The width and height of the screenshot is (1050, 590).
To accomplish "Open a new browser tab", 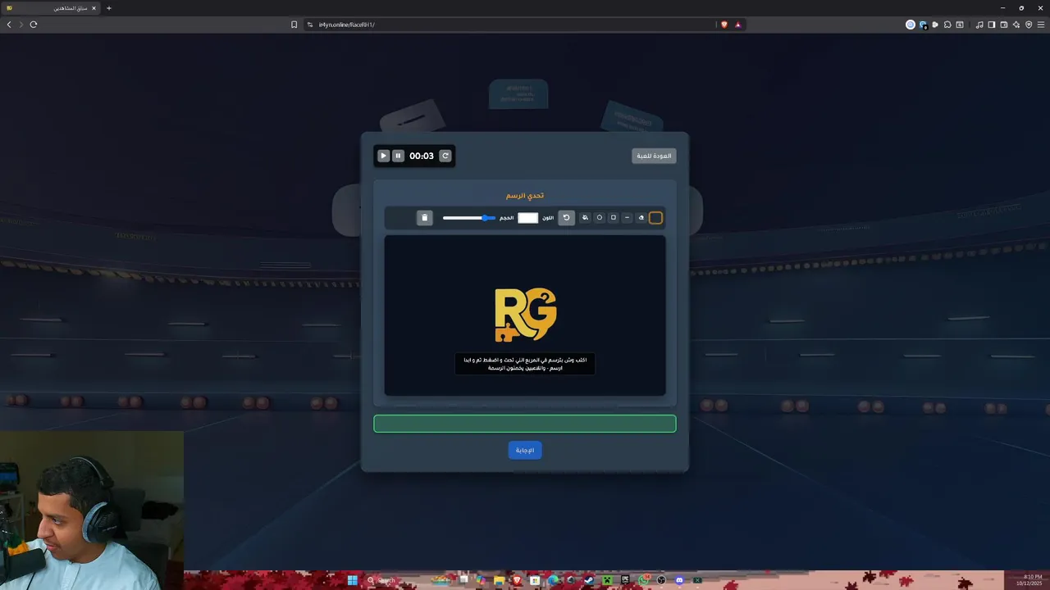I will [109, 8].
